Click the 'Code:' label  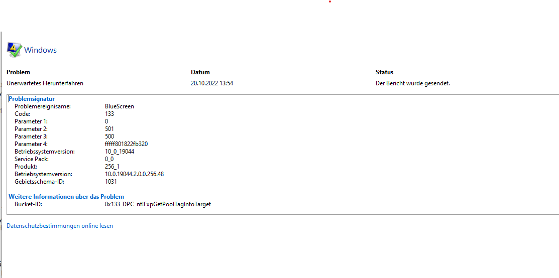pyautogui.click(x=22, y=114)
